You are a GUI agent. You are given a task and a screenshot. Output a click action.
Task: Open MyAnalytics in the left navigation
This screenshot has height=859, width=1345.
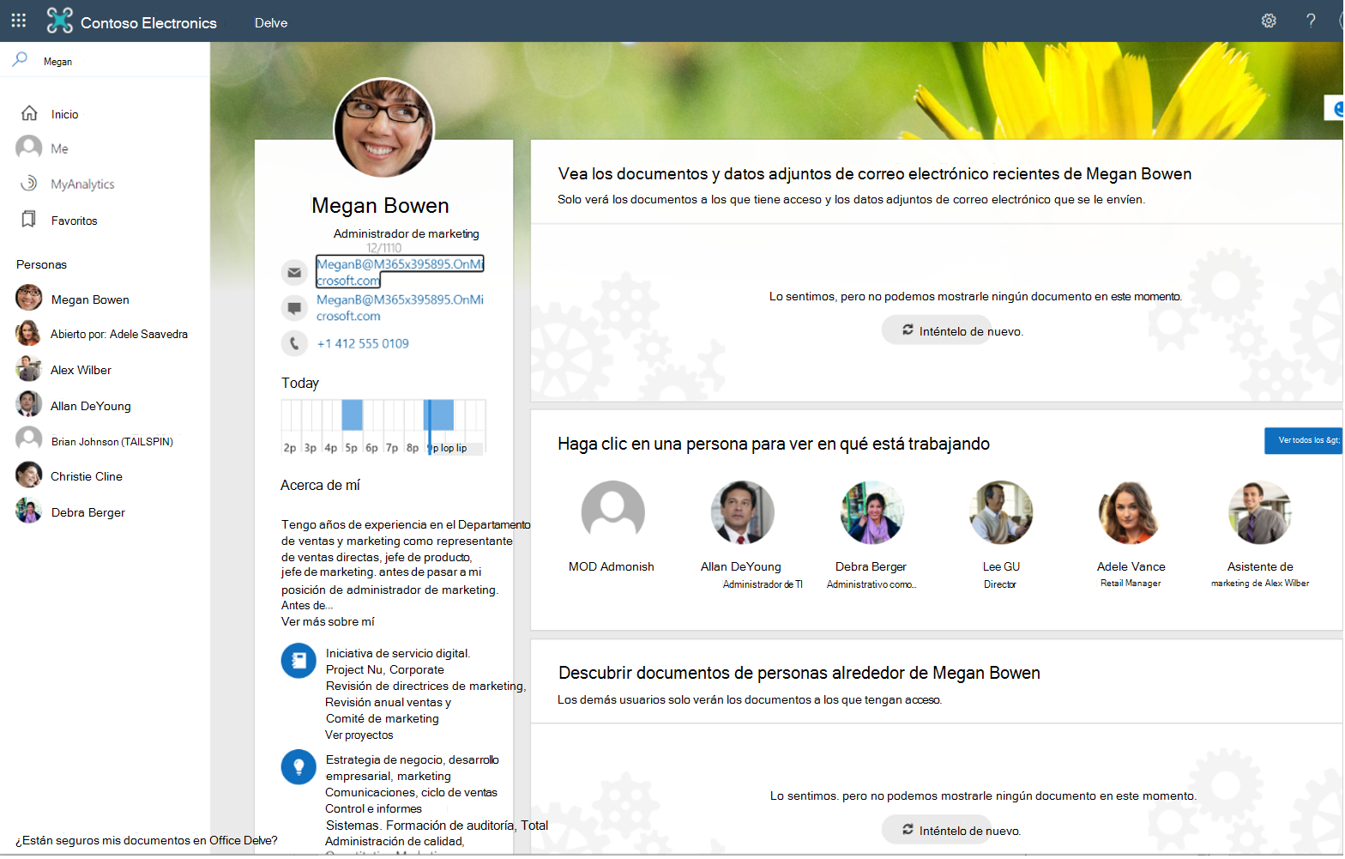[82, 184]
